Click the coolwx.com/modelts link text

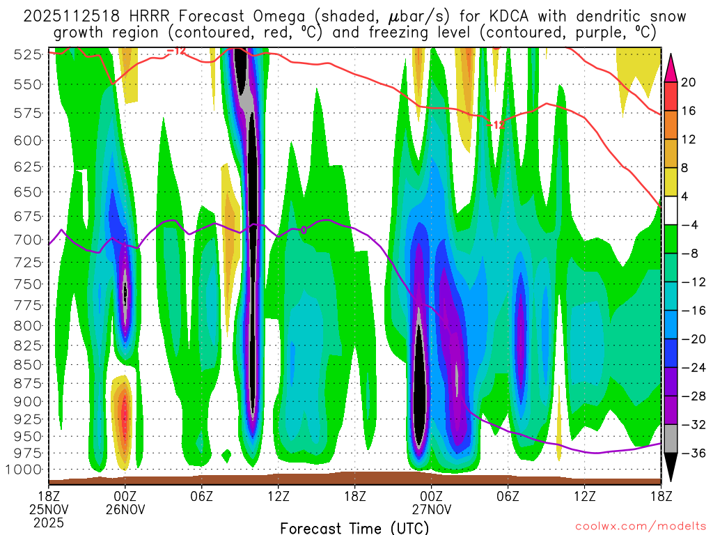(641, 527)
